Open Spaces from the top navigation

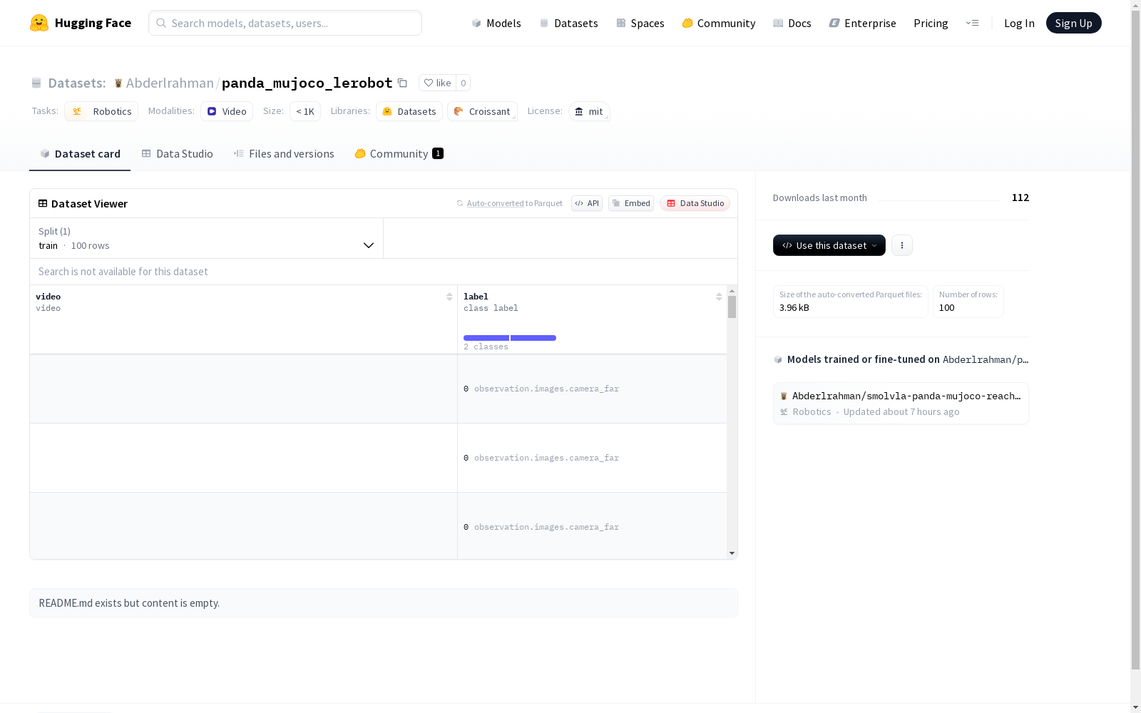pos(640,23)
